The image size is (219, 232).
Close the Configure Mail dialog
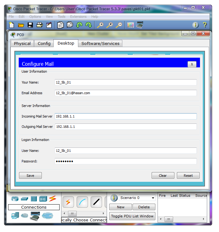pyautogui.click(x=192, y=64)
